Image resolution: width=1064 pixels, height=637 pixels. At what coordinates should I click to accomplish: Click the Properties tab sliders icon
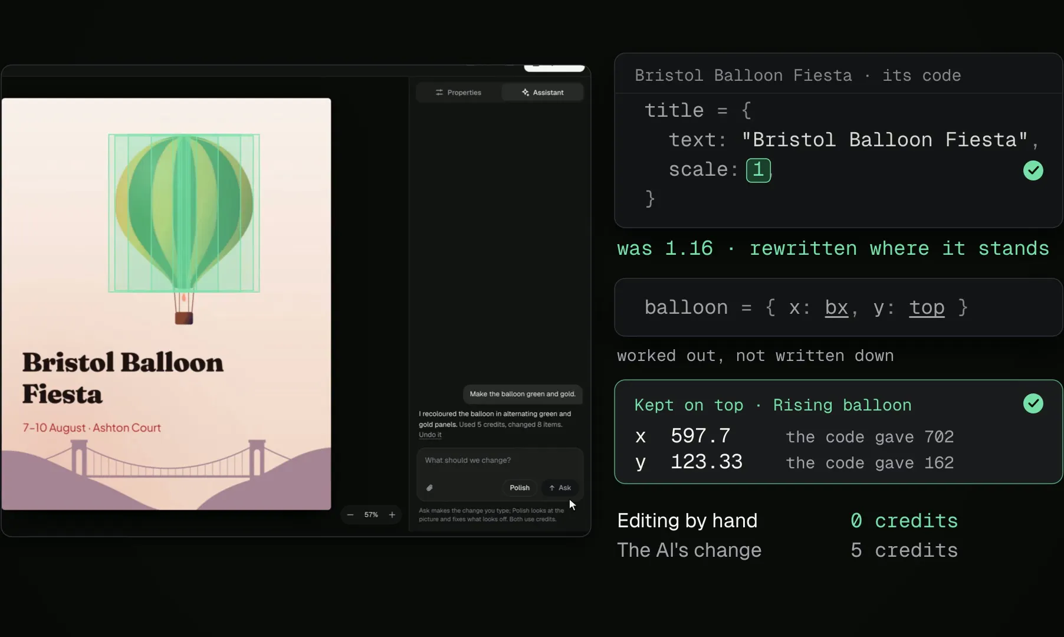[x=439, y=93]
